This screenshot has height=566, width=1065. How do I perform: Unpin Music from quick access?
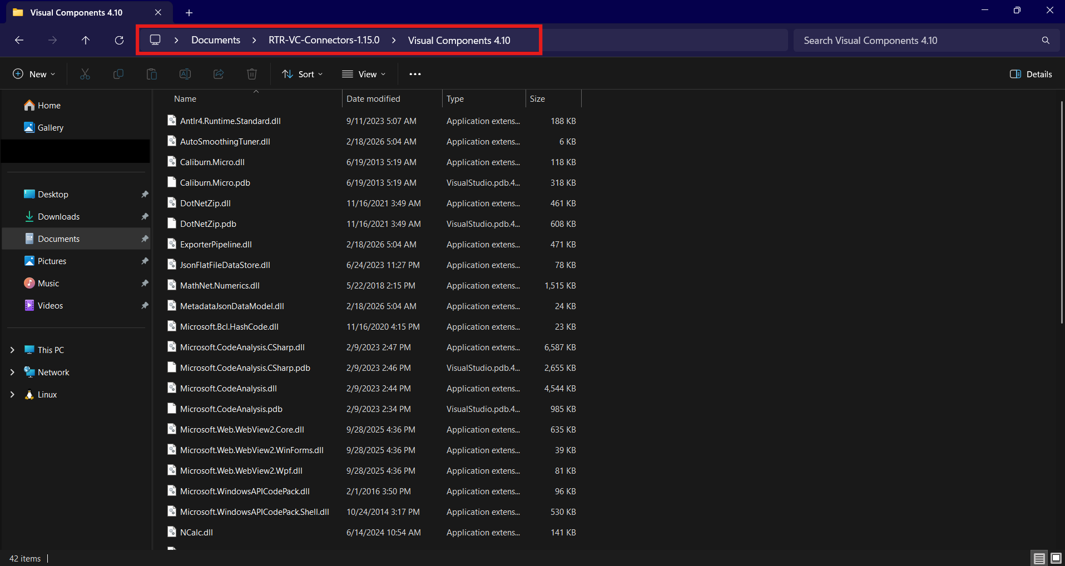(x=145, y=283)
